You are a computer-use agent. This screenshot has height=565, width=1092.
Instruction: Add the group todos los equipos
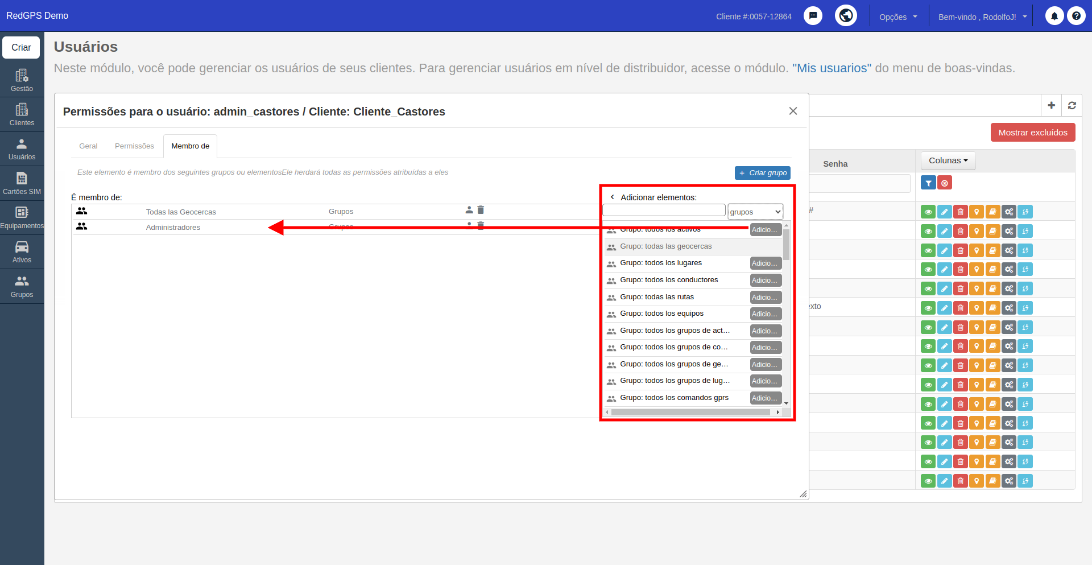coord(766,314)
